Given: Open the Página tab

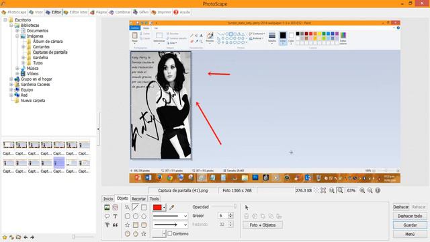Looking at the screenshot, I should 99,12.
